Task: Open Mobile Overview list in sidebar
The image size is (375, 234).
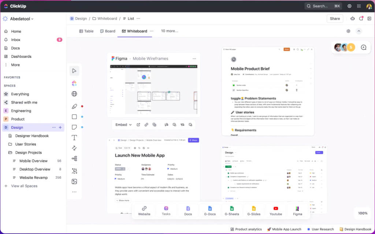Action: coord(33,161)
